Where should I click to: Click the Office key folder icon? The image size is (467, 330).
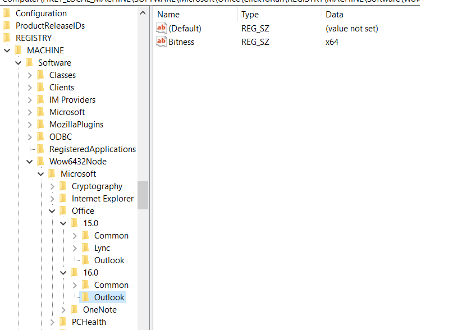(63, 211)
